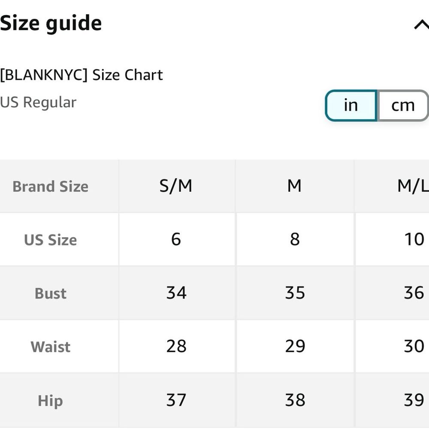Select the US Size row header

51,240
